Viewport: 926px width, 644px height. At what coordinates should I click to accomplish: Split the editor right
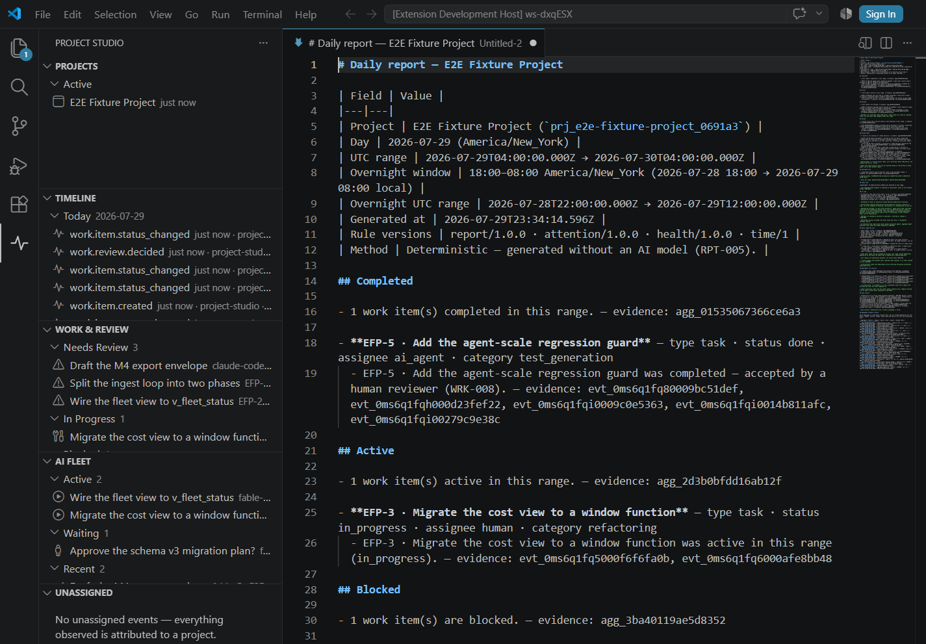click(x=886, y=43)
